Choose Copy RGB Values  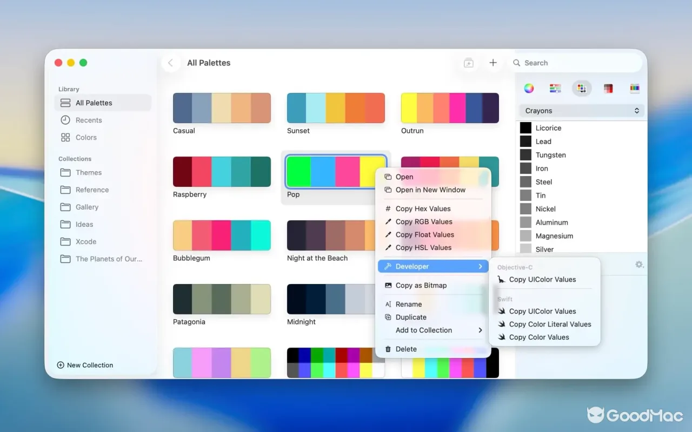coord(433,221)
